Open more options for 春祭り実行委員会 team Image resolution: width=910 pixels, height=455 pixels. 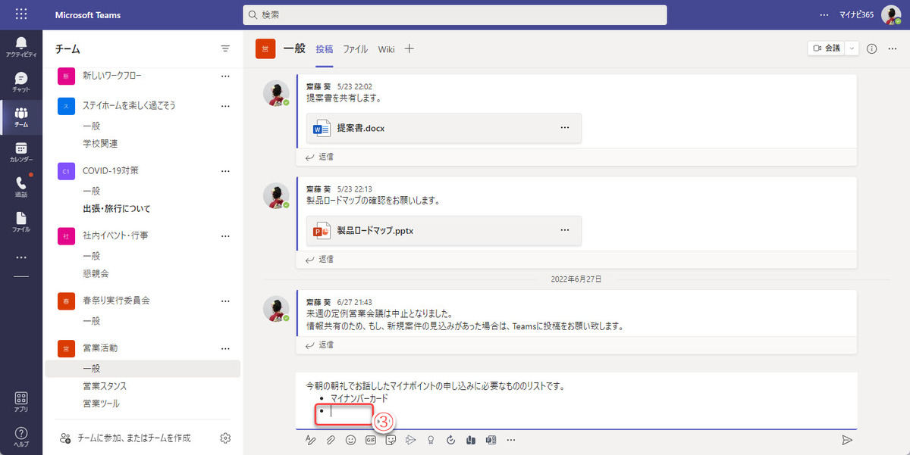225,301
